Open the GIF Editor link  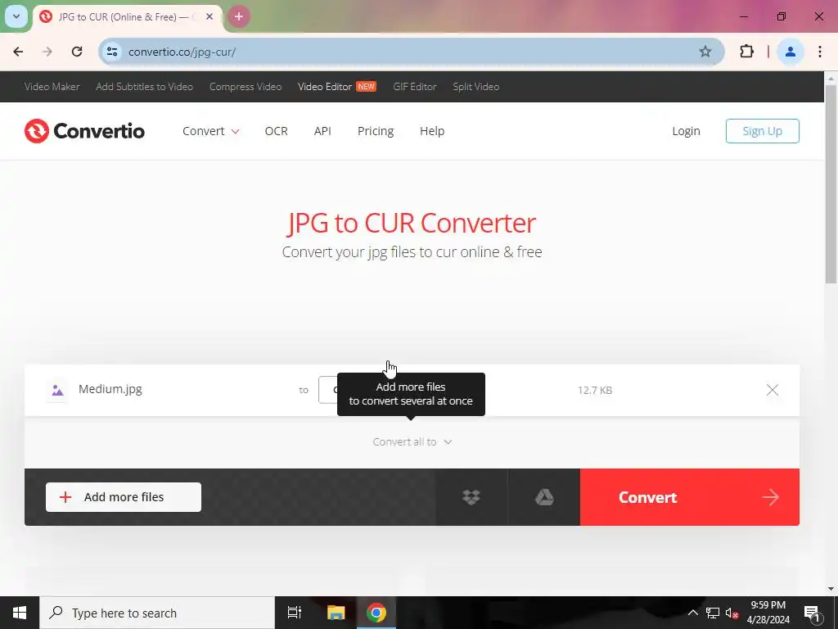[x=415, y=87]
